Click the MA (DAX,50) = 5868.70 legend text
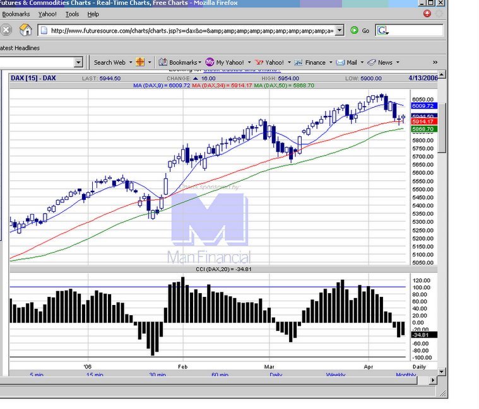Screen dimensions: 479x409 point(284,86)
